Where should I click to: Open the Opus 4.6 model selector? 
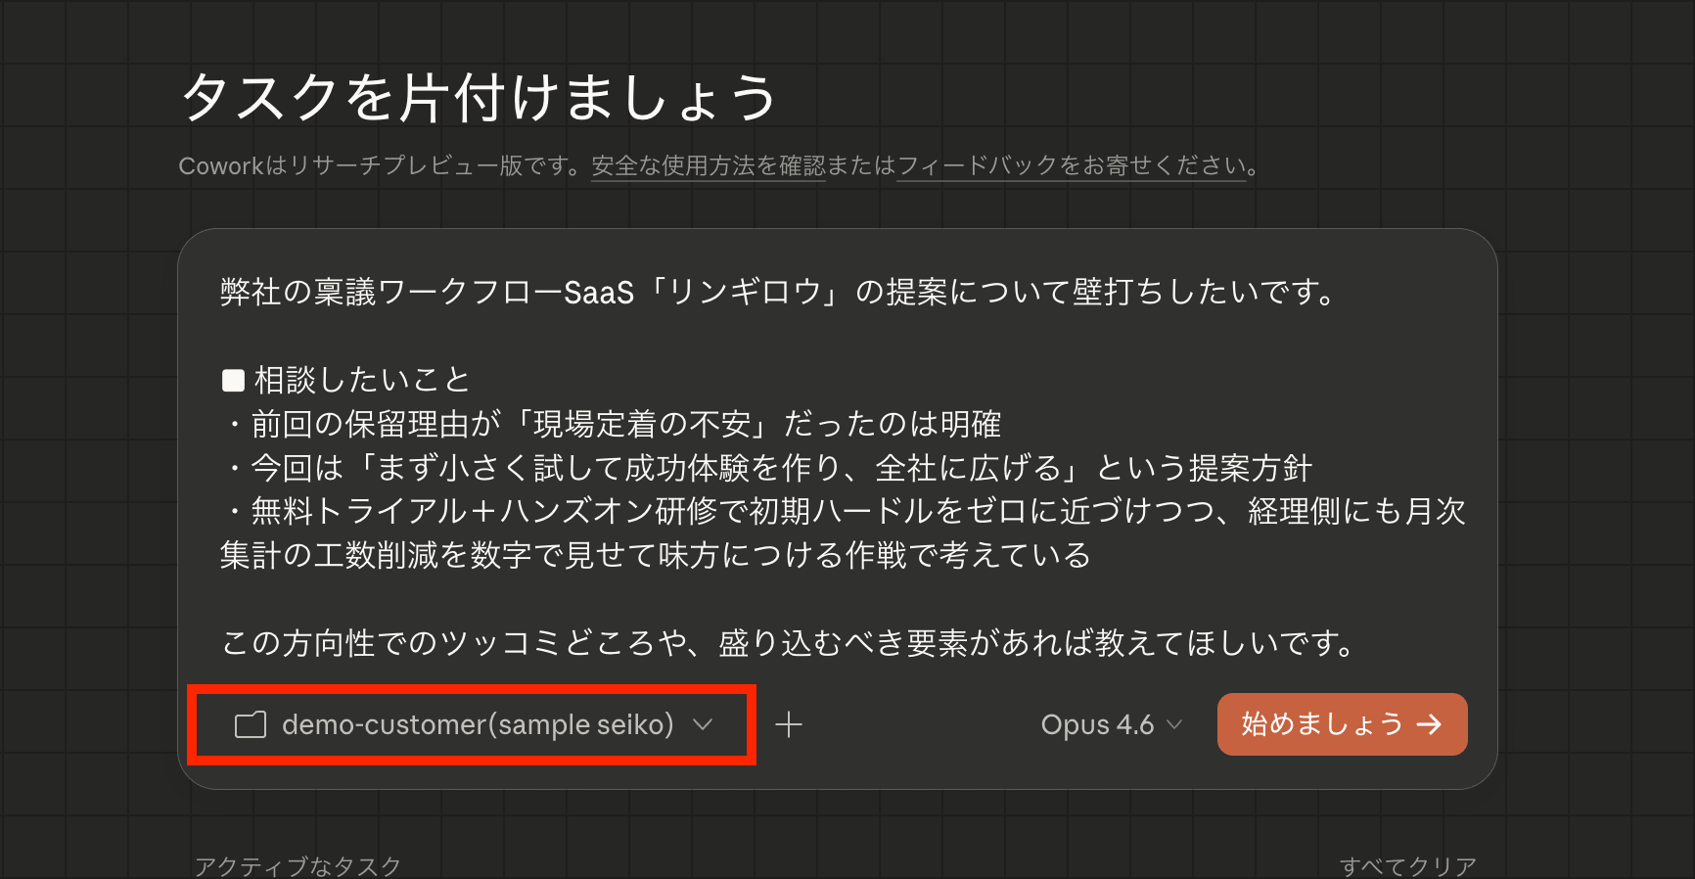coord(1111,724)
